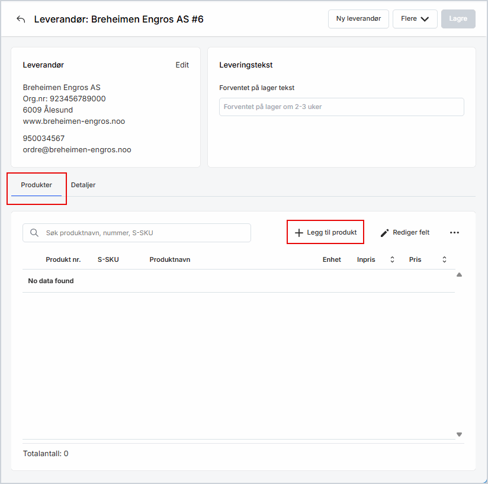488x484 pixels.
Task: Click the scroll down arrow in table
Action: (459, 434)
